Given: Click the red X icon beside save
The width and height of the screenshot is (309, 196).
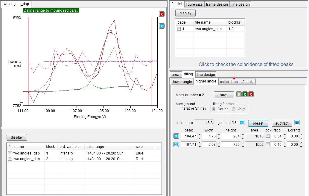Looking at the screenshot, I should click(251, 94).
